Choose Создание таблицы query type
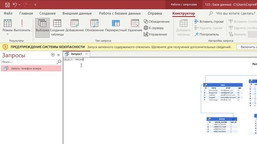Image resolution: width=257 pixels, height=144 pixels. 57,28
